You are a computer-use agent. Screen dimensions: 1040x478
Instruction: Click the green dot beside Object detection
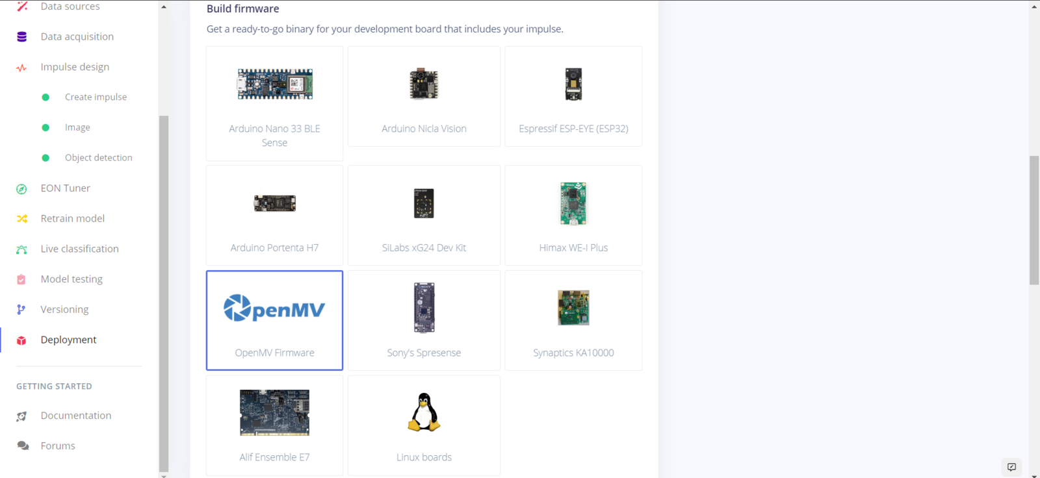tap(45, 158)
